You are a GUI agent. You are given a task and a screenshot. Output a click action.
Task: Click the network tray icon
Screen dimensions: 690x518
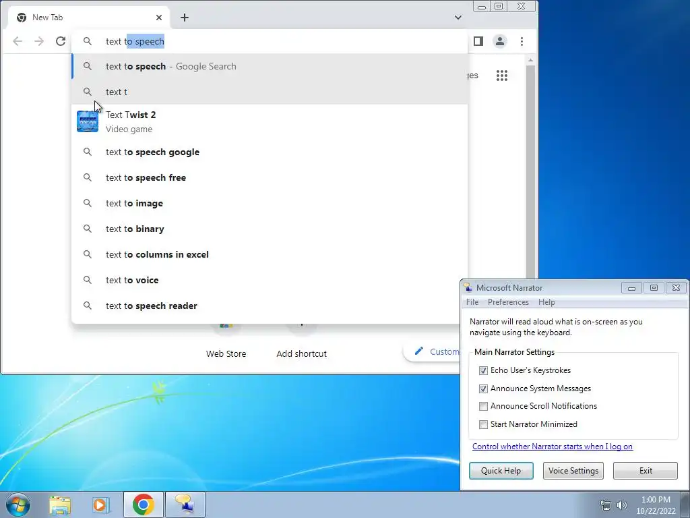606,505
